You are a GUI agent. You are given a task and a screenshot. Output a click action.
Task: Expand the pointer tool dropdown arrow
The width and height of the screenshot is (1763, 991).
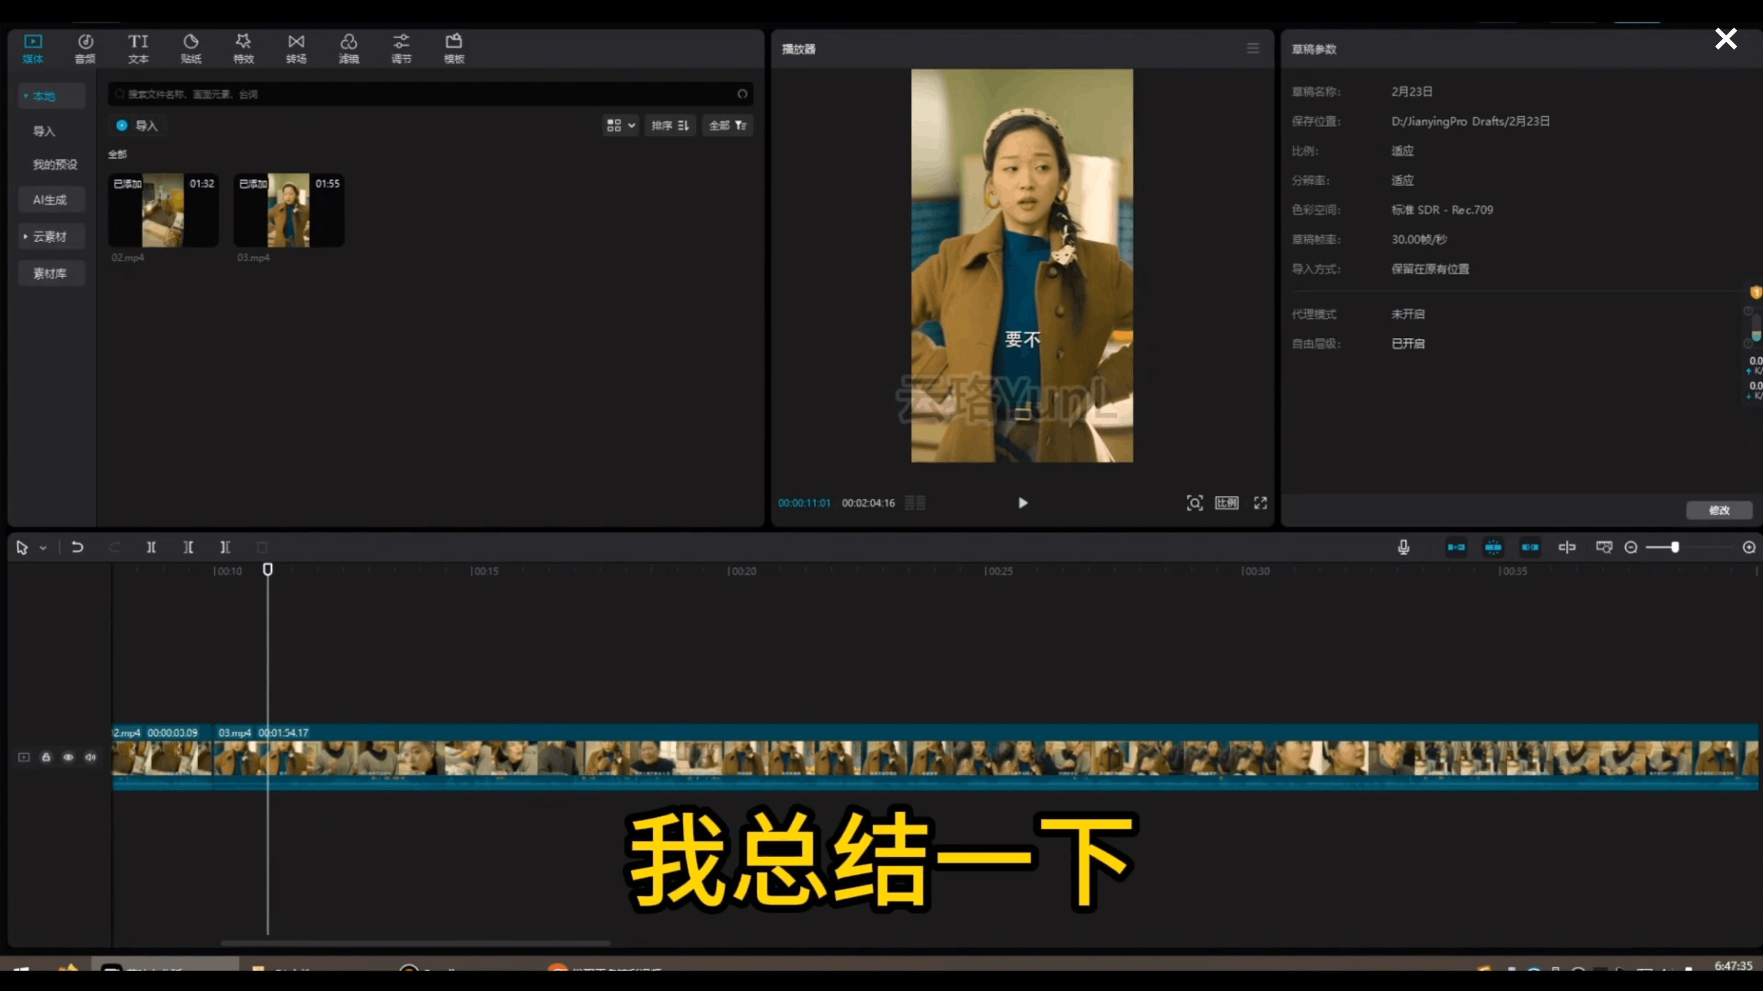(43, 548)
